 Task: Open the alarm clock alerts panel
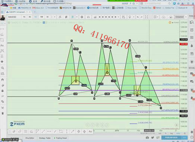click(192, 30)
